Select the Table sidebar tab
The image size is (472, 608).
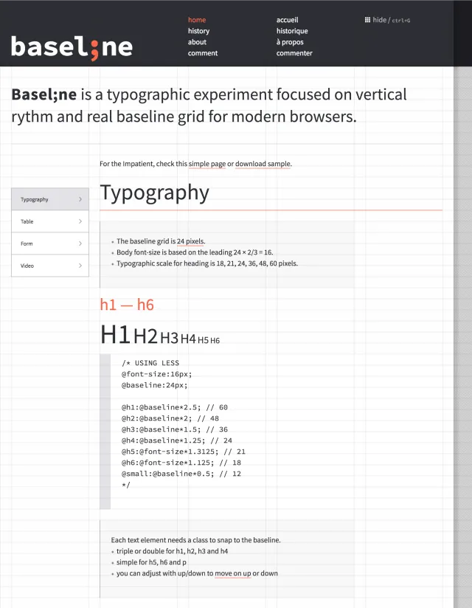click(x=50, y=221)
